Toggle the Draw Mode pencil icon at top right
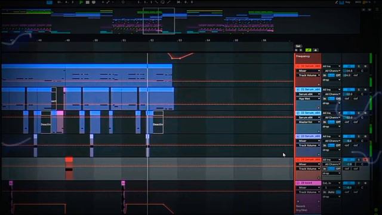 pyautogui.click(x=336, y=2)
